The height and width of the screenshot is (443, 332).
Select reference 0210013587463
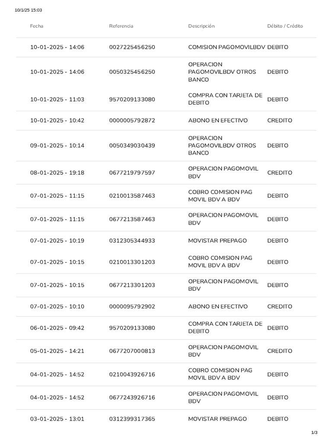click(132, 196)
